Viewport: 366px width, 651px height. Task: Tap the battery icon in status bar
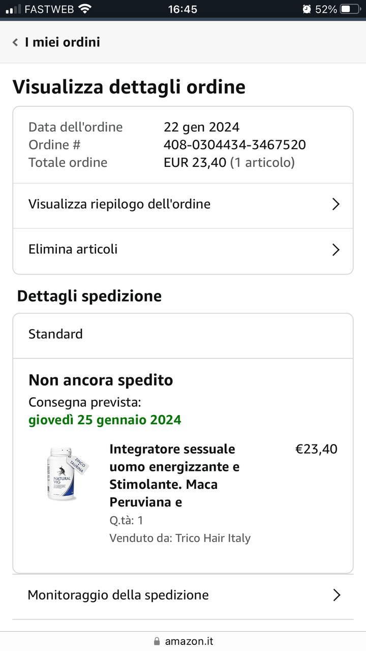pyautogui.click(x=352, y=9)
